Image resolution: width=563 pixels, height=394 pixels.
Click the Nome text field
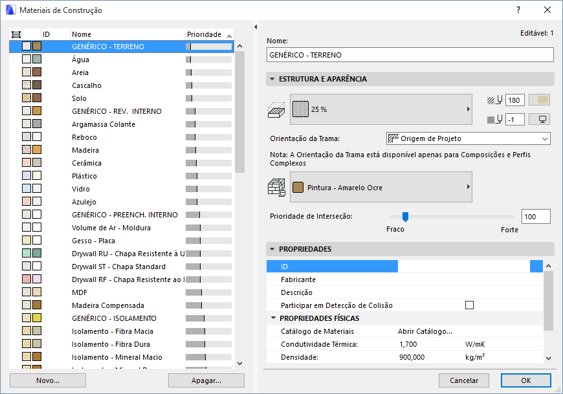click(x=410, y=55)
